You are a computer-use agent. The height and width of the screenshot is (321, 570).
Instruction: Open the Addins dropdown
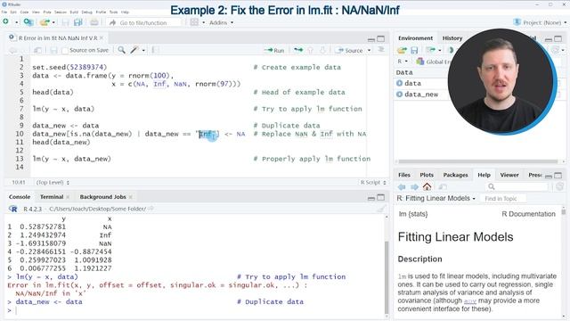[x=221, y=22]
